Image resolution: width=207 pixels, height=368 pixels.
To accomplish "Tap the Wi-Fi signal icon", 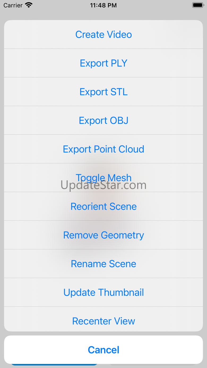I will (28, 5).
